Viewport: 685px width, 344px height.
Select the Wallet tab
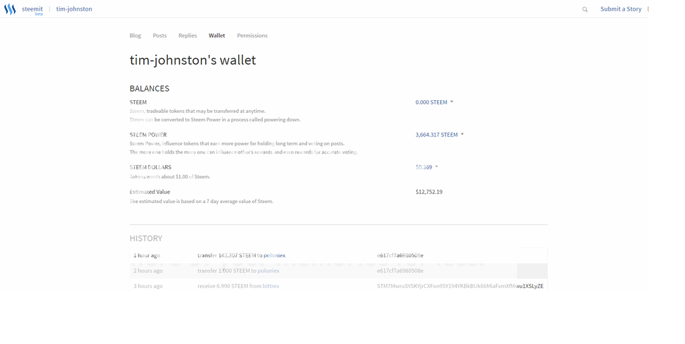pos(217,35)
